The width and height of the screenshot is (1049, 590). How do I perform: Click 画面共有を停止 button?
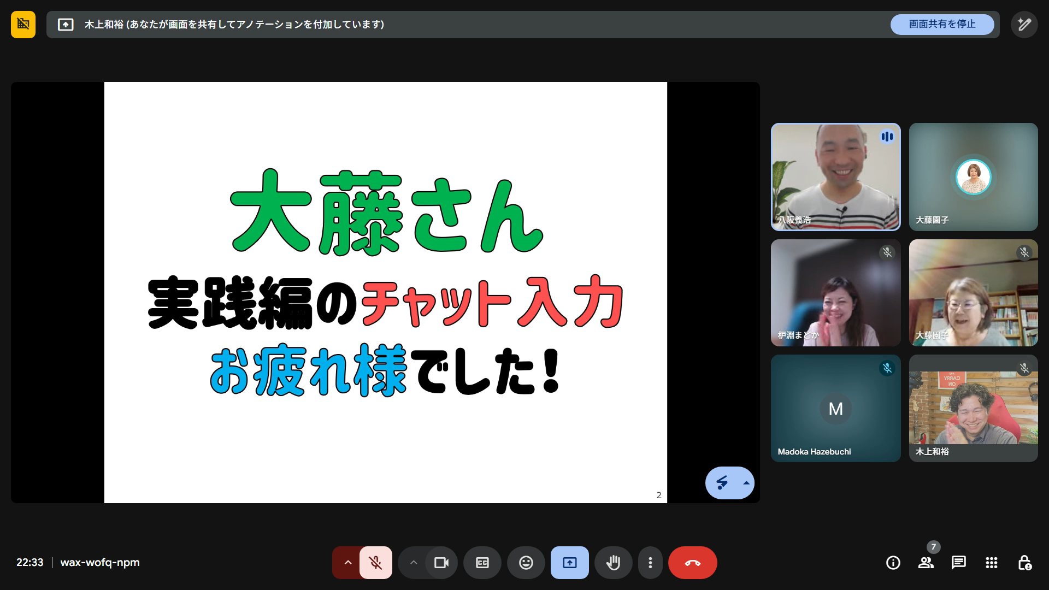pyautogui.click(x=941, y=25)
